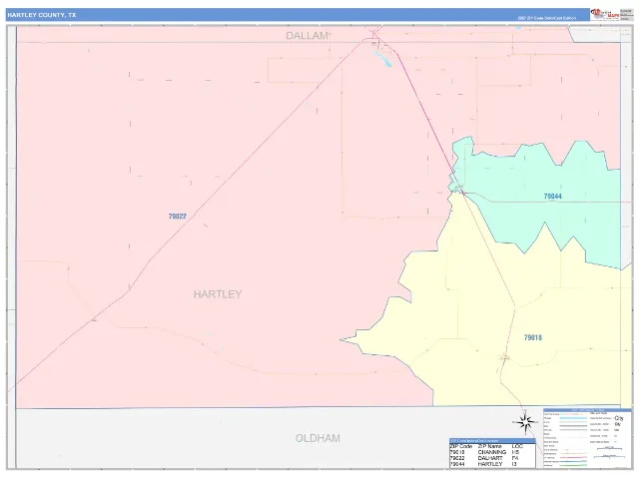Click the 'HARTLEY COUNTY, TX' map title
639x479 pixels.
42,15
